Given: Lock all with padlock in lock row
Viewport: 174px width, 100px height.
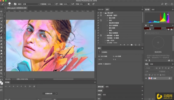Looking at the screenshot, I should (x=160, y=75).
